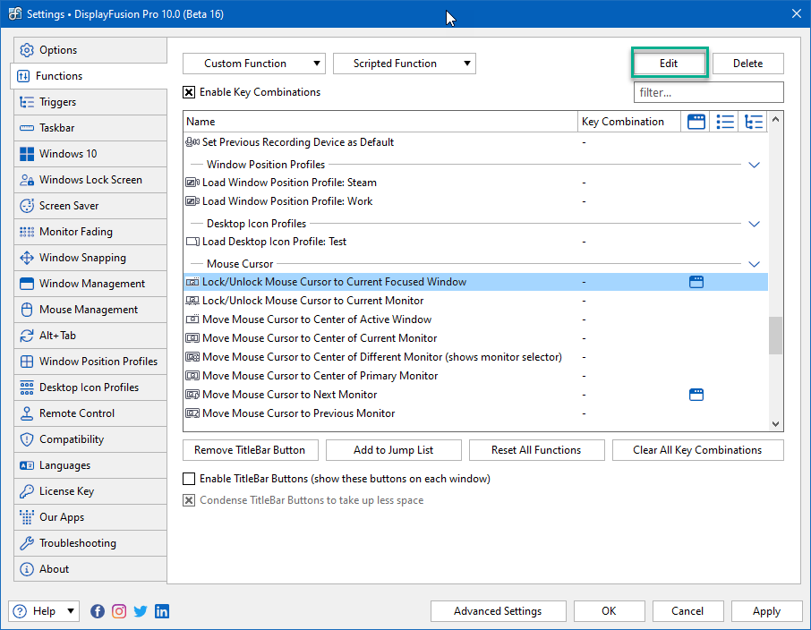
Task: Open the About tab
Action: pyautogui.click(x=90, y=569)
